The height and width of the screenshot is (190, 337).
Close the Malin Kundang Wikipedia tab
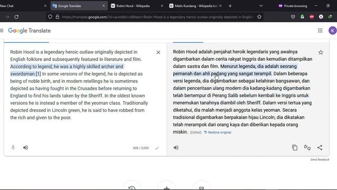click(220, 6)
